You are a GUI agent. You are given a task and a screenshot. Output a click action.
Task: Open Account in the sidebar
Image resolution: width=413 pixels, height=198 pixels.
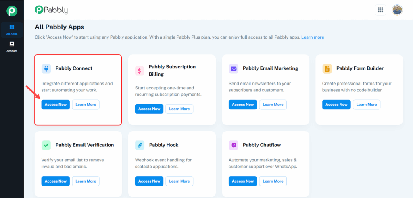[x=12, y=47]
